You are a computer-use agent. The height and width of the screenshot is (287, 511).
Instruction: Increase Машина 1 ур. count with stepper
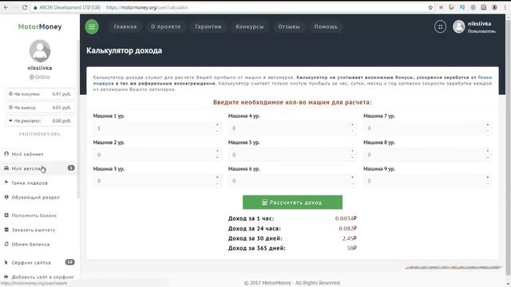pos(217,125)
